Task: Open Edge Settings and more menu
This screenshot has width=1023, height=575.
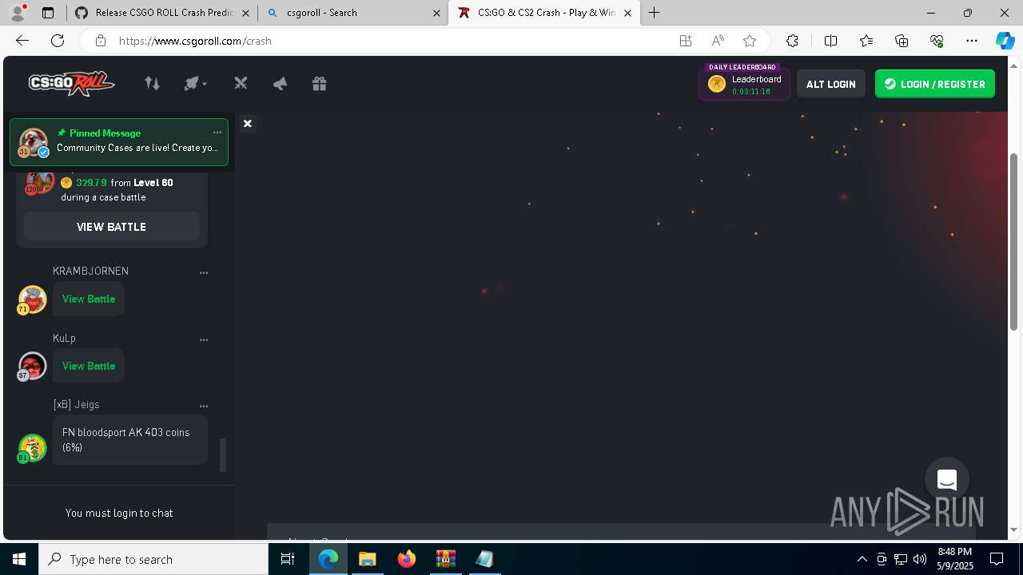Action: tap(972, 41)
